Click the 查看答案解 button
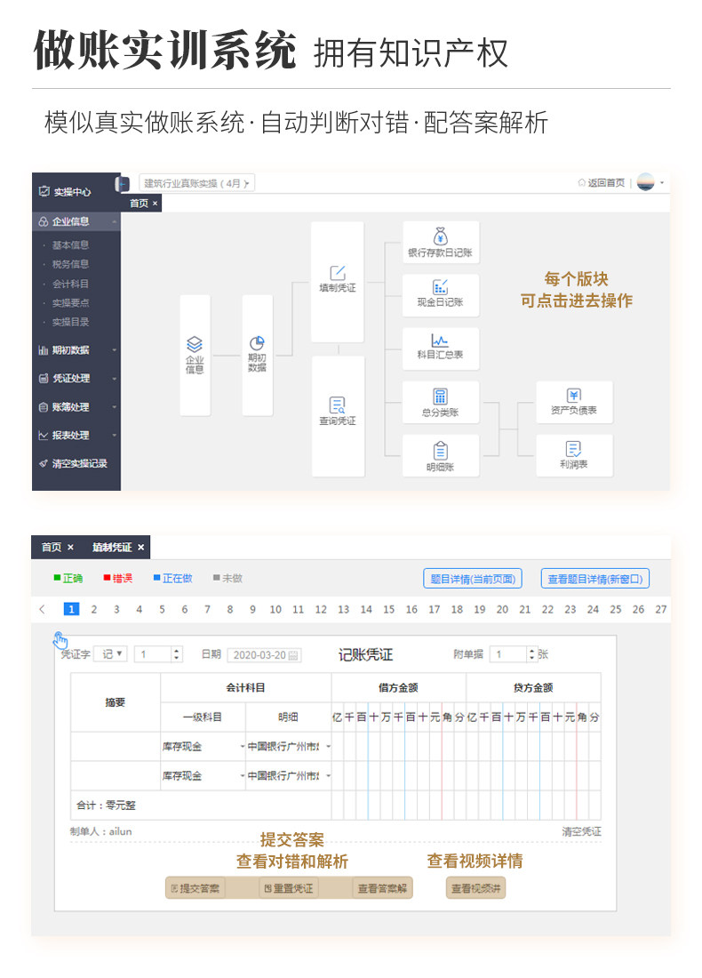702x978 pixels. click(x=381, y=888)
